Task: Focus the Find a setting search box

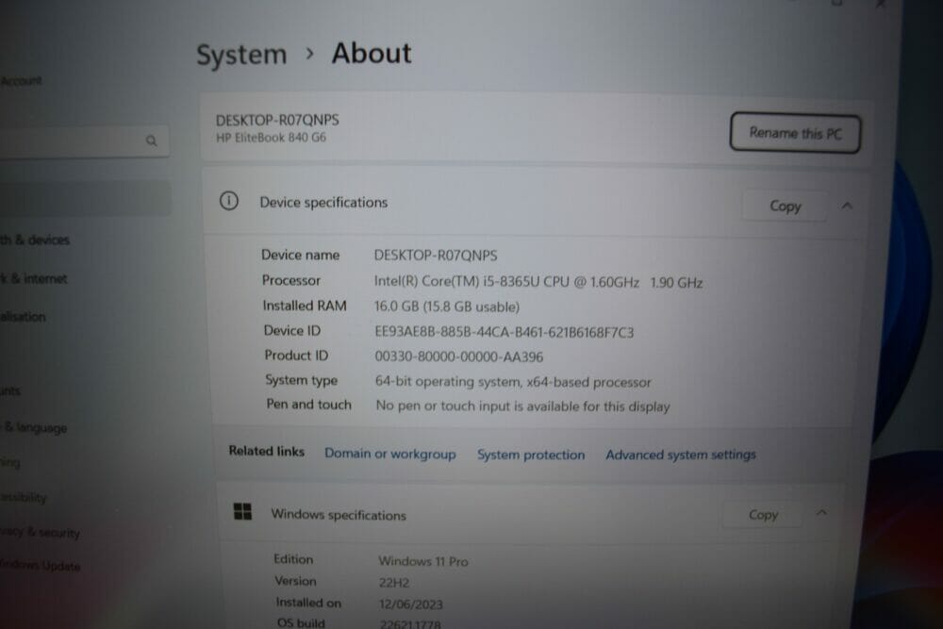Action: coord(83,141)
